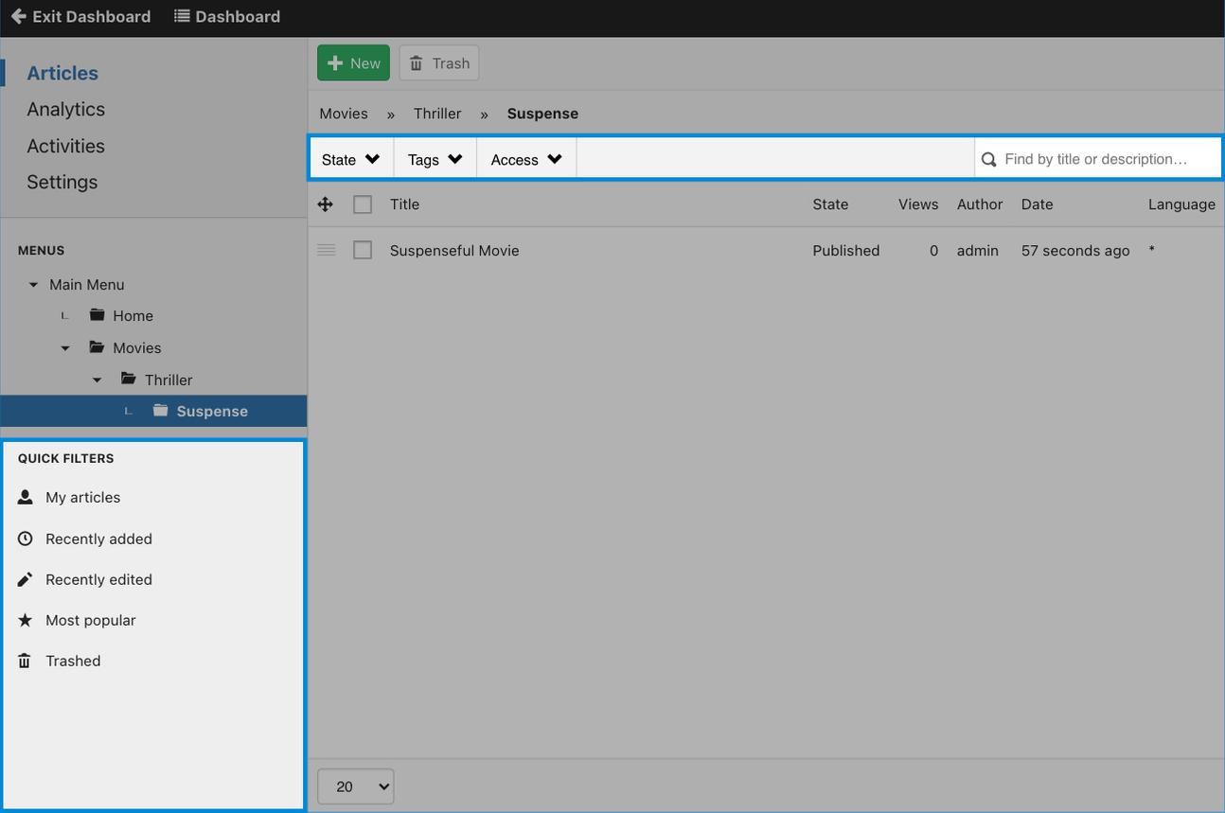
Task: Click the Home folder icon in menu tree
Action: click(97, 315)
